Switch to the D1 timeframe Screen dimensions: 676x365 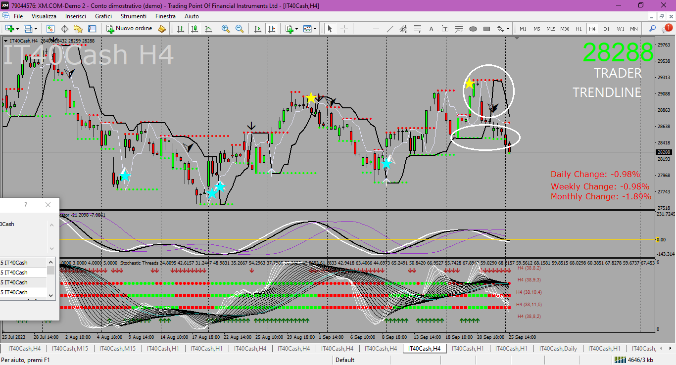click(606, 29)
